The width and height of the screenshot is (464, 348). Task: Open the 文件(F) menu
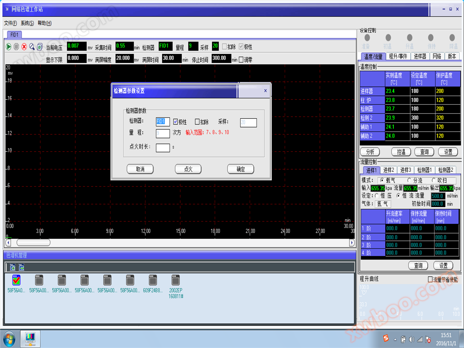10,23
